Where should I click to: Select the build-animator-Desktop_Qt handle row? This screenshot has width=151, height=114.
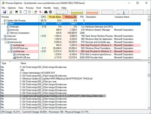coord(53,96)
